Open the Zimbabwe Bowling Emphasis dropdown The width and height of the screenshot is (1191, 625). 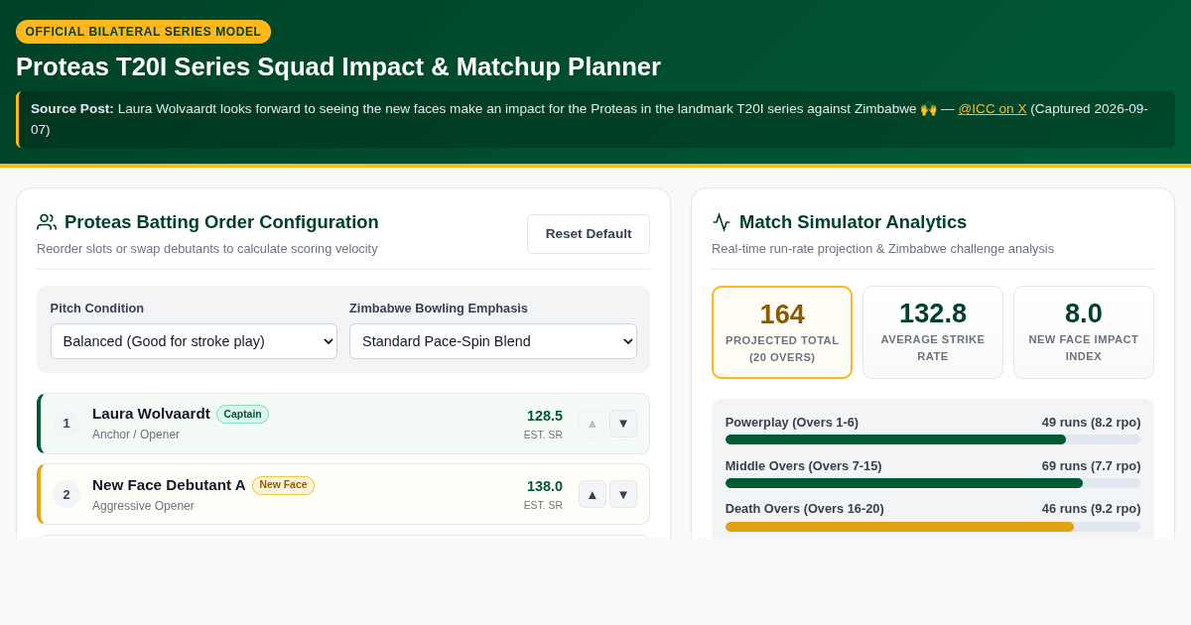click(x=493, y=341)
